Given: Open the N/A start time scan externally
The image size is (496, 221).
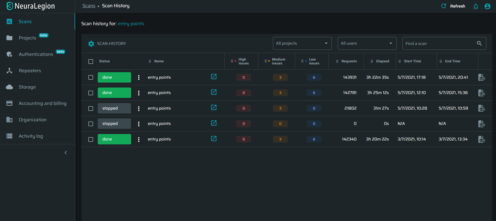Looking at the screenshot, I should (214, 123).
